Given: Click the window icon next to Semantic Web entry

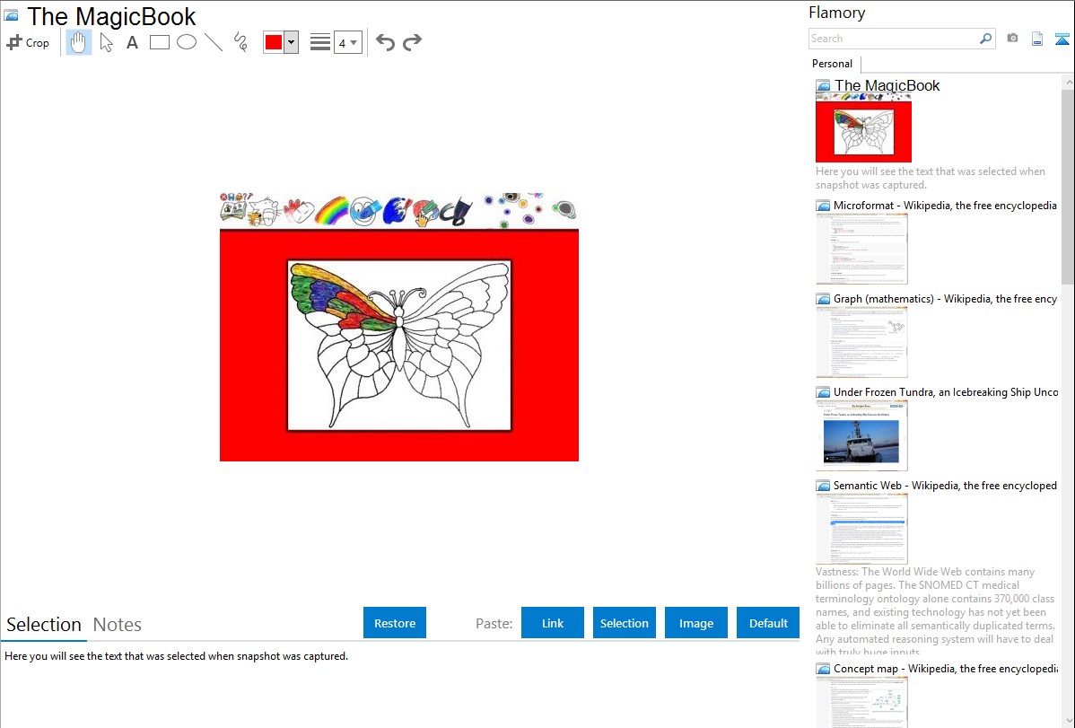Looking at the screenshot, I should pyautogui.click(x=823, y=486).
